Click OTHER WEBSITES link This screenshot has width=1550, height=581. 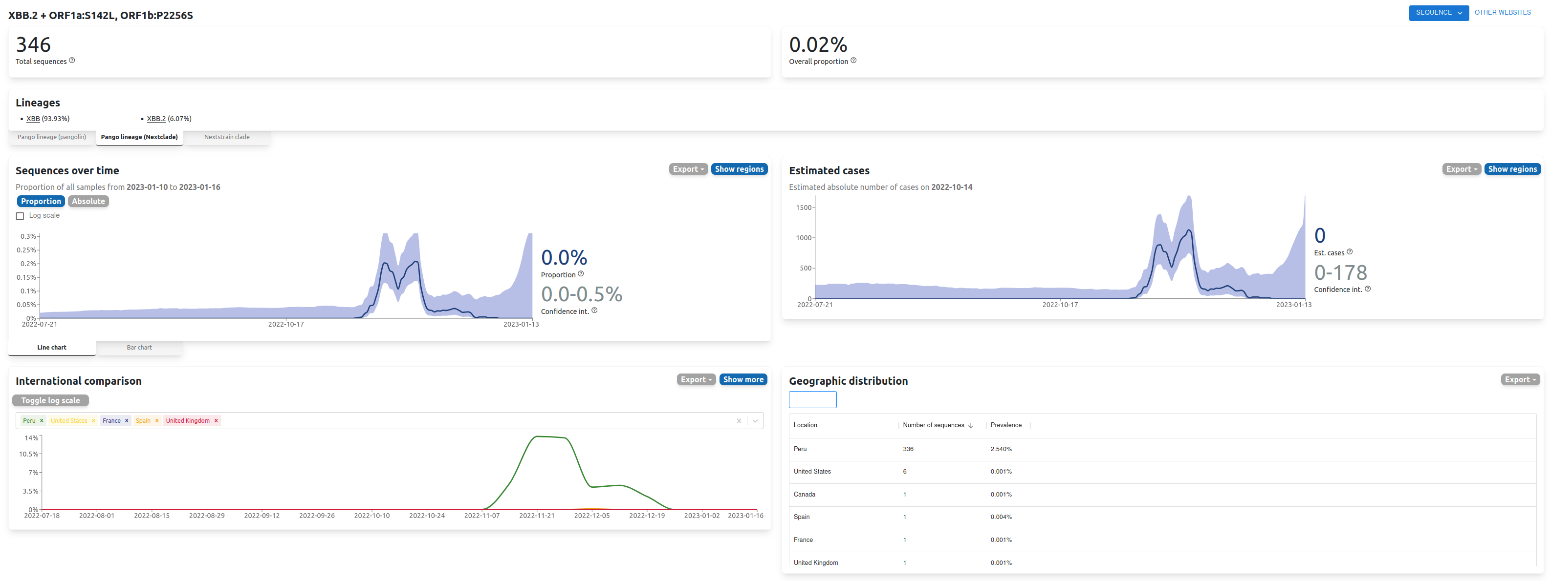(1503, 13)
